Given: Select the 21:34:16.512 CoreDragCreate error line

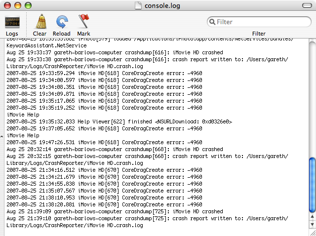Looking at the screenshot, I should (x=104, y=170).
